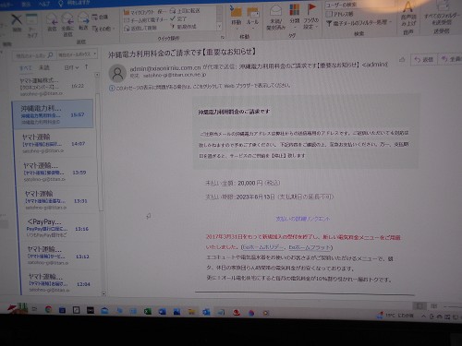The width and height of the screenshot is (462, 346).
Task: Select the 沖縄電力 email received at 15:57
Action: (53, 113)
